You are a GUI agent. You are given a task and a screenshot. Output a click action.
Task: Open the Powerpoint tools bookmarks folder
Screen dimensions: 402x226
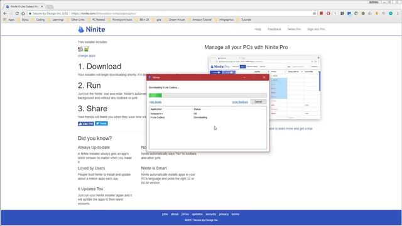click(x=120, y=19)
